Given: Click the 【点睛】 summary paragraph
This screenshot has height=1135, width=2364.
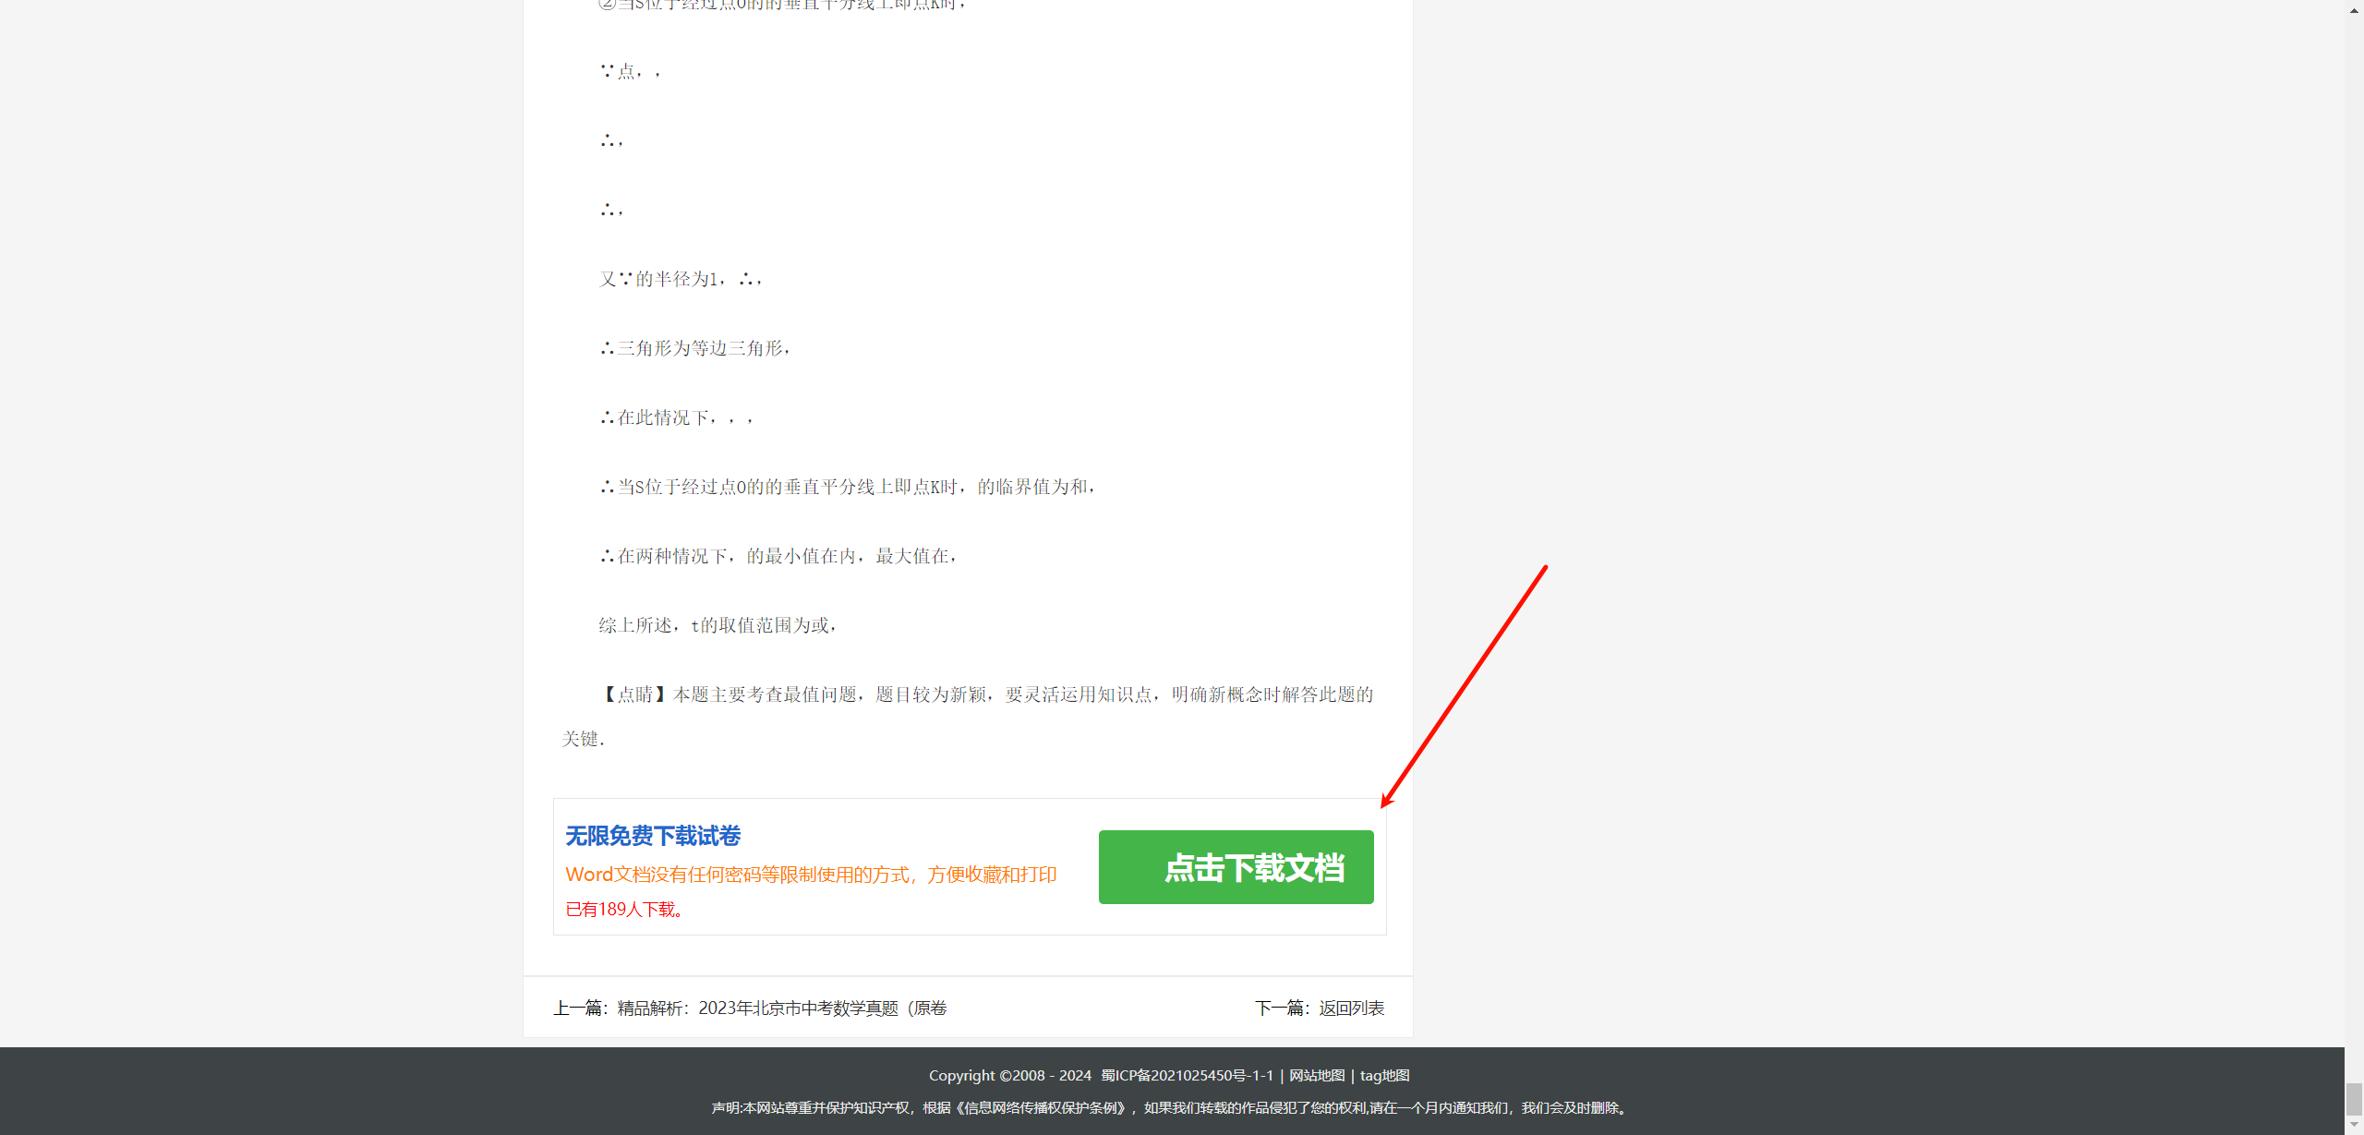Looking at the screenshot, I should [x=986, y=694].
